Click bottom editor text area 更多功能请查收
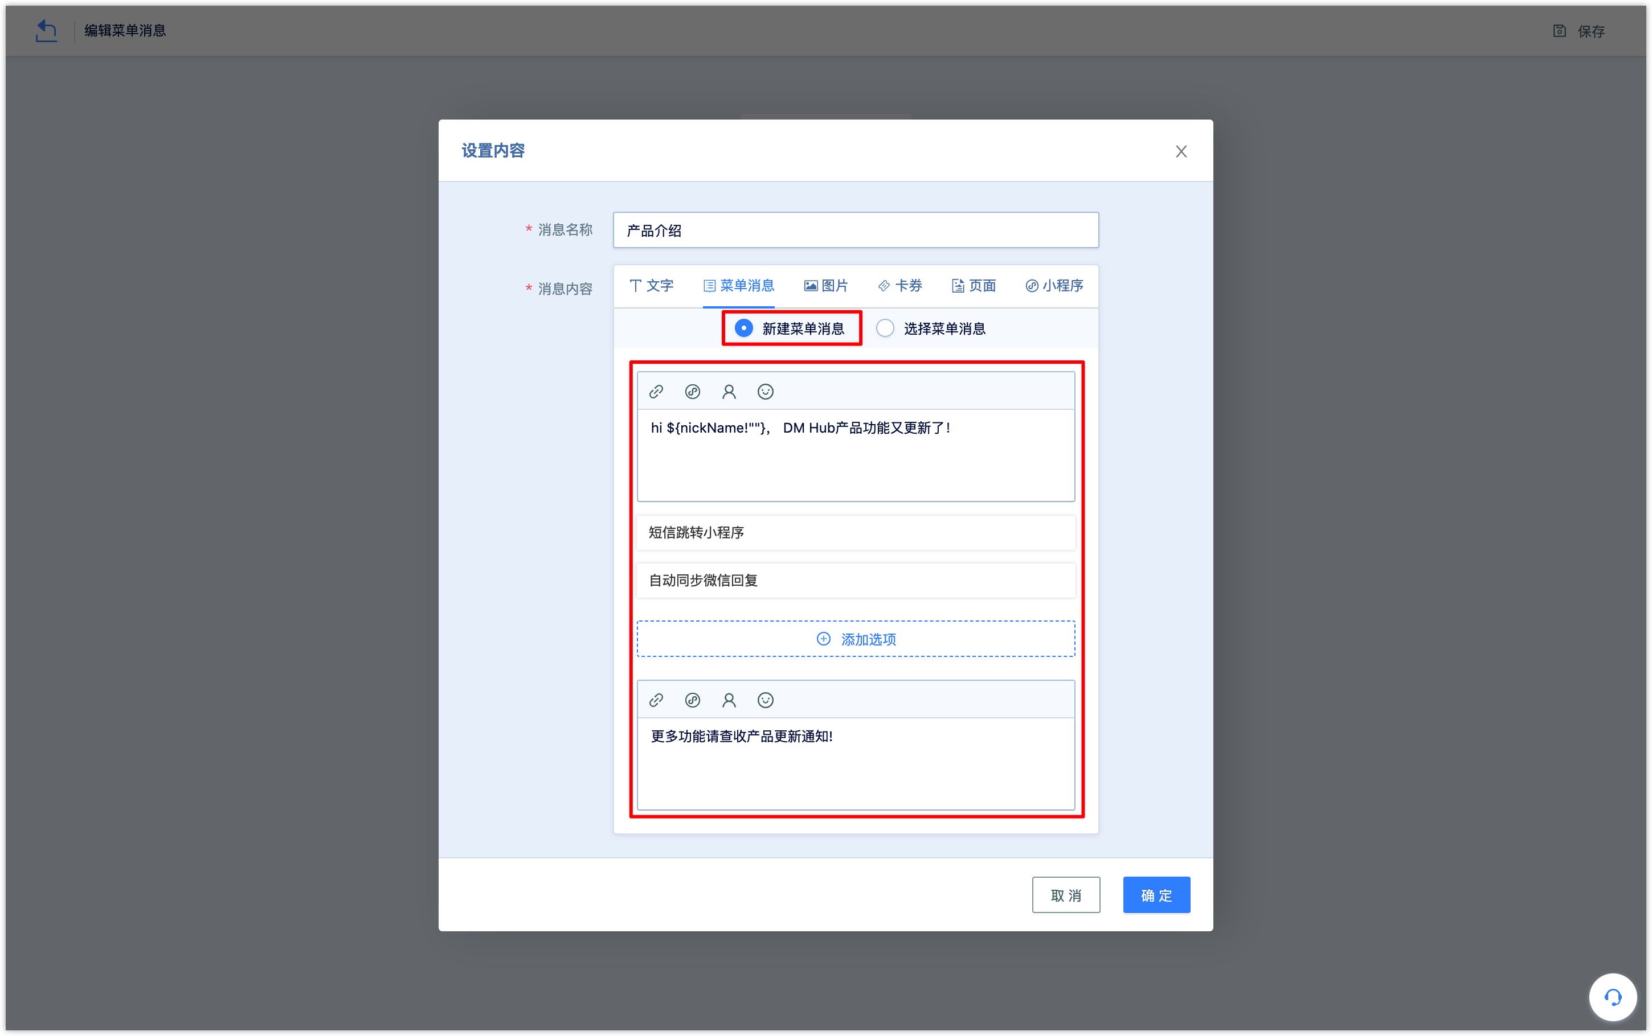 (856, 763)
